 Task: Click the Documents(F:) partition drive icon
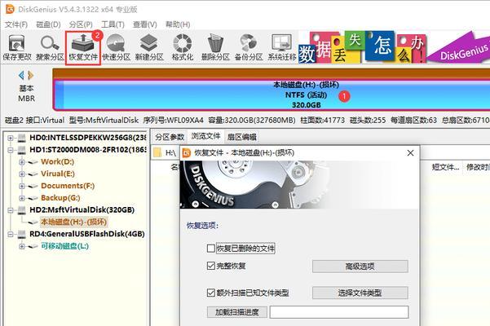coord(33,186)
